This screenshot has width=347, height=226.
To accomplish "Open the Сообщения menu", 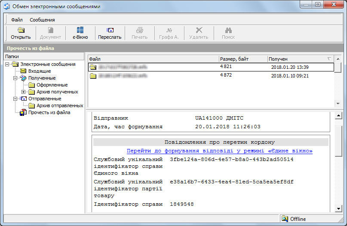I will [x=42, y=20].
